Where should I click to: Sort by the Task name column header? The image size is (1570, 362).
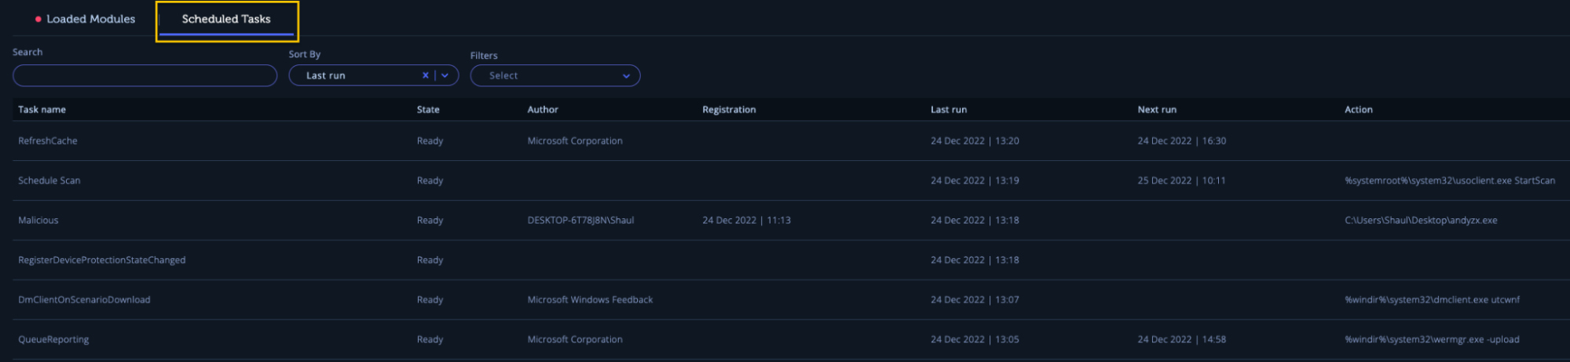(x=42, y=110)
